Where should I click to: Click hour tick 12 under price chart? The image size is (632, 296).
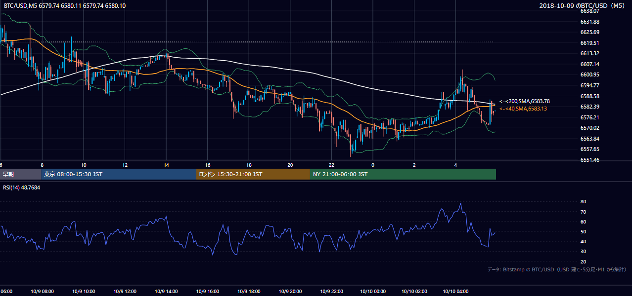(125, 165)
